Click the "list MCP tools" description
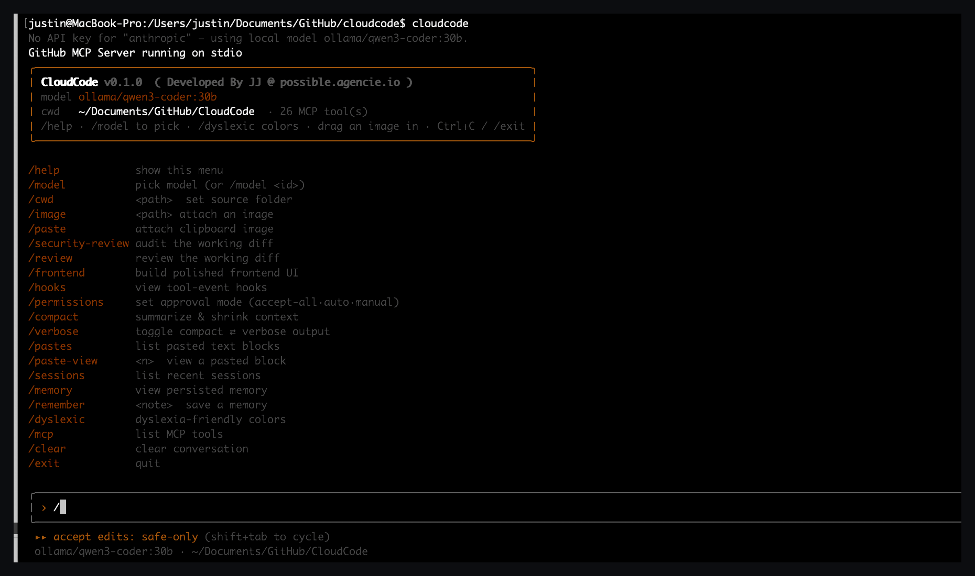975x576 pixels. [179, 434]
